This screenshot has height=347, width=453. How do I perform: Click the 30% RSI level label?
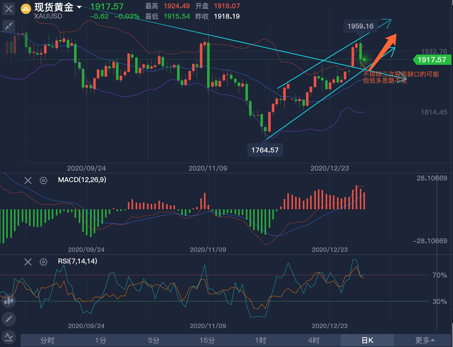click(x=440, y=301)
